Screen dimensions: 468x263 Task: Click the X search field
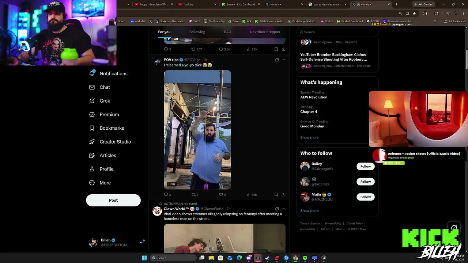337,32
